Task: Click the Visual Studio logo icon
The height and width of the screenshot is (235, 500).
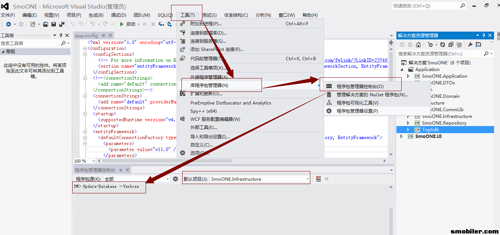Action: click(6, 6)
